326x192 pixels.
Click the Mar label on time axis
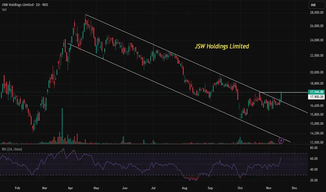tap(44, 188)
